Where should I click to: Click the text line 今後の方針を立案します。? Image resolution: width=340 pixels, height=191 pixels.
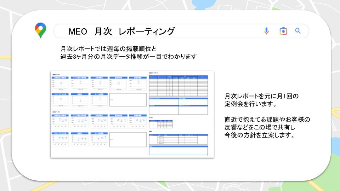point(260,135)
